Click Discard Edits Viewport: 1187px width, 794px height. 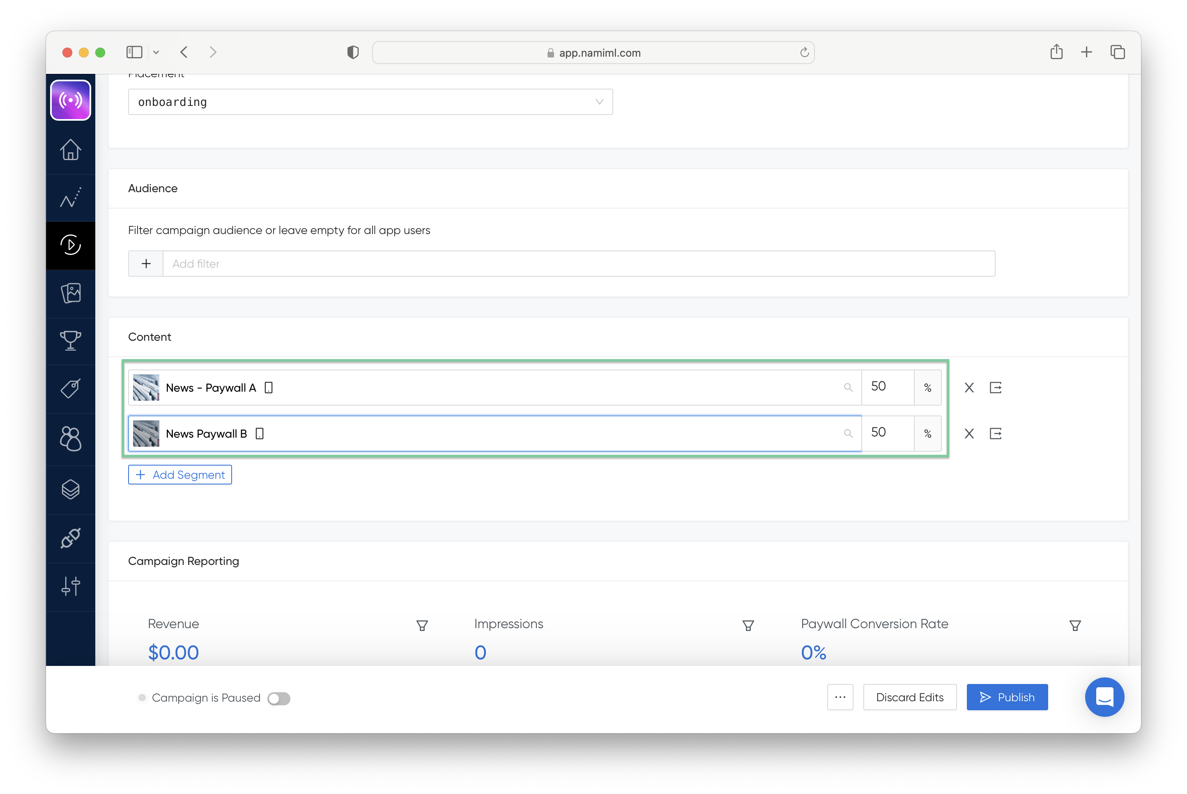point(909,697)
